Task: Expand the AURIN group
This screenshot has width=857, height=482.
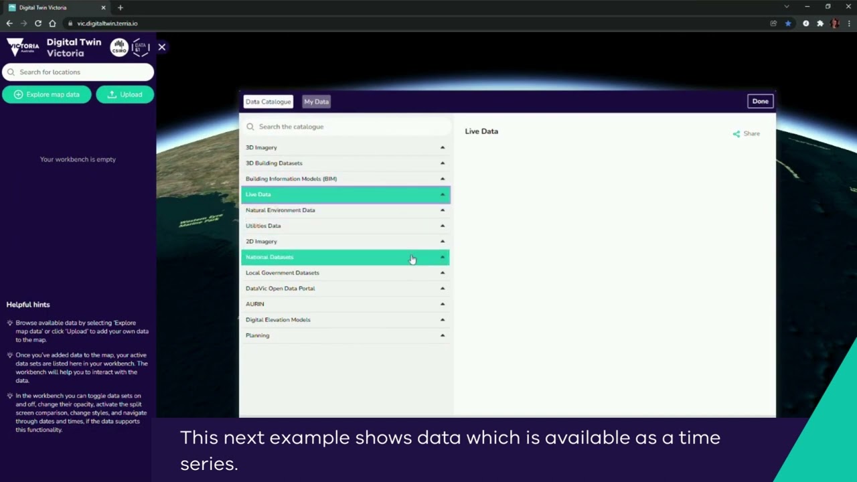Action: pyautogui.click(x=345, y=304)
